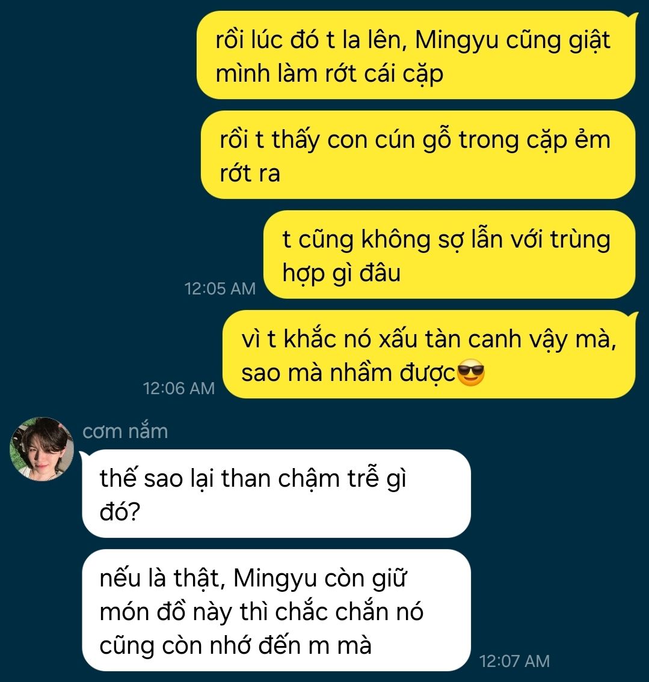Select the message starting 'vì t khắc nó'
The height and width of the screenshot is (682, 649).
[x=429, y=354]
